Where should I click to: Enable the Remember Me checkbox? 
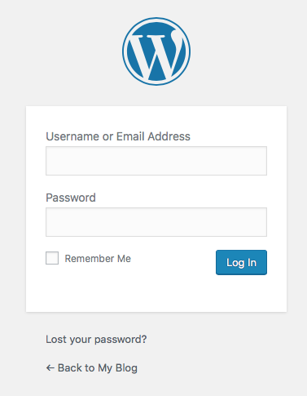[52, 258]
